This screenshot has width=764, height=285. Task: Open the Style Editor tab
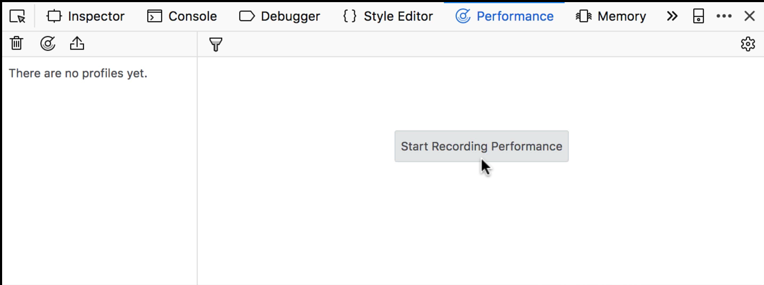tap(388, 16)
